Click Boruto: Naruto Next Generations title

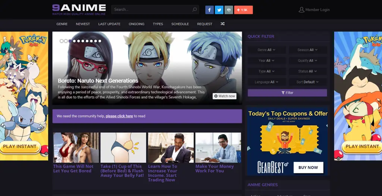click(x=98, y=81)
